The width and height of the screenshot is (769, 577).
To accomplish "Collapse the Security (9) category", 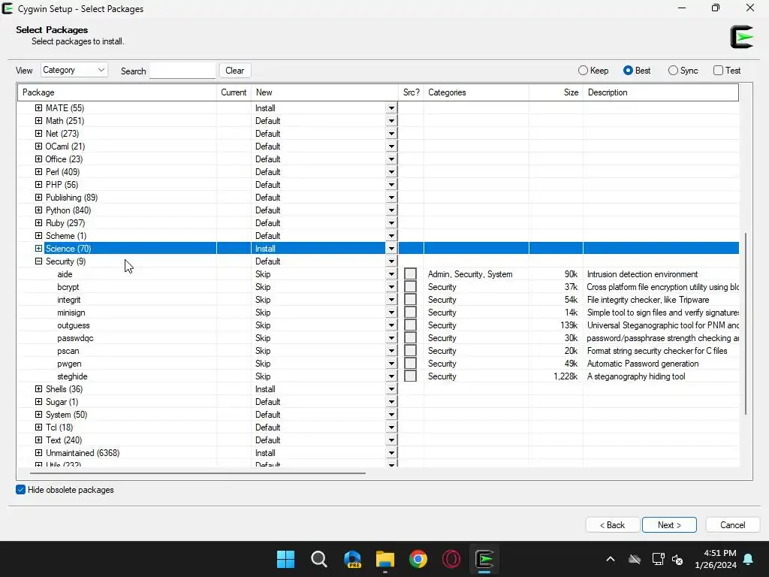I will (39, 261).
